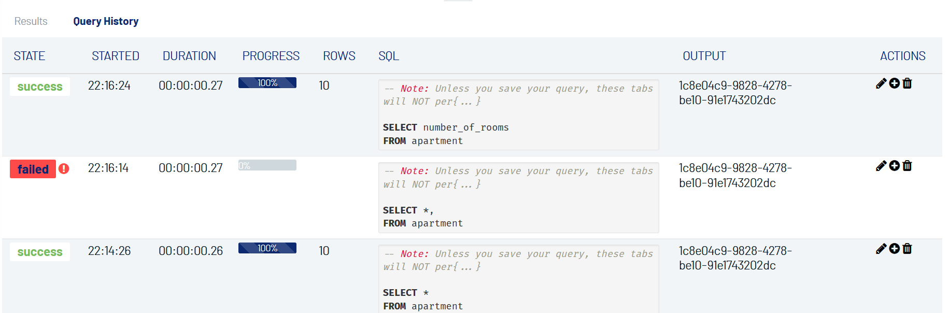Switch to the Results tab
The height and width of the screenshot is (313, 949).
31,21
